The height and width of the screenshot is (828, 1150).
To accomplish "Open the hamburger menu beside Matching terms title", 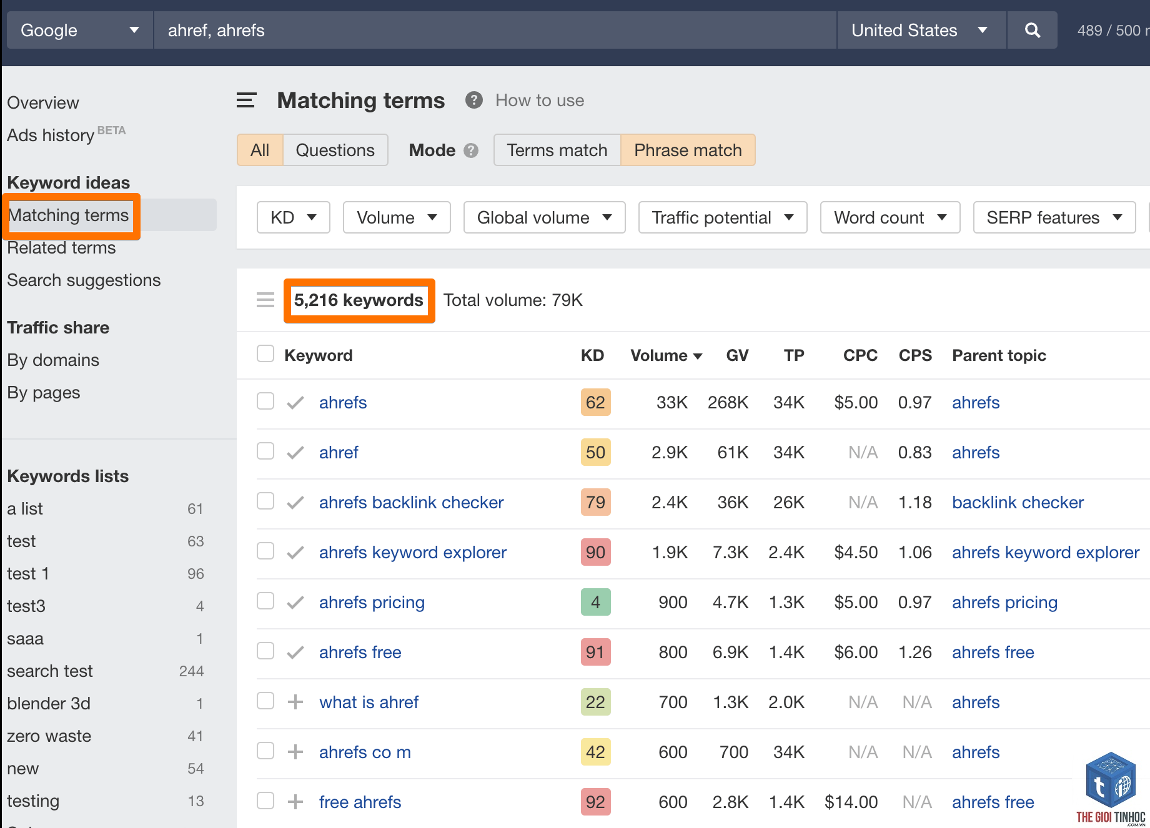I will (x=246, y=100).
